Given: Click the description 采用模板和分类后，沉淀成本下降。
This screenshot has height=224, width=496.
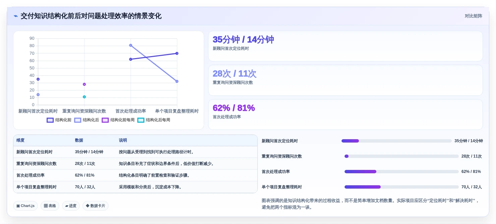Looking at the screenshot, I should 151,187.
